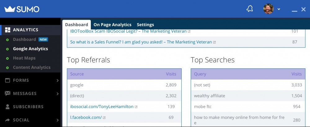Minimize the Sumo panel
The image size is (310, 127).
point(294,11)
